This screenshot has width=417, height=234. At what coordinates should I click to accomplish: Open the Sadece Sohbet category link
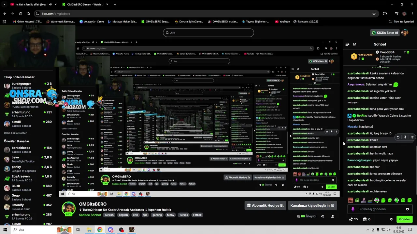pyautogui.click(x=90, y=215)
